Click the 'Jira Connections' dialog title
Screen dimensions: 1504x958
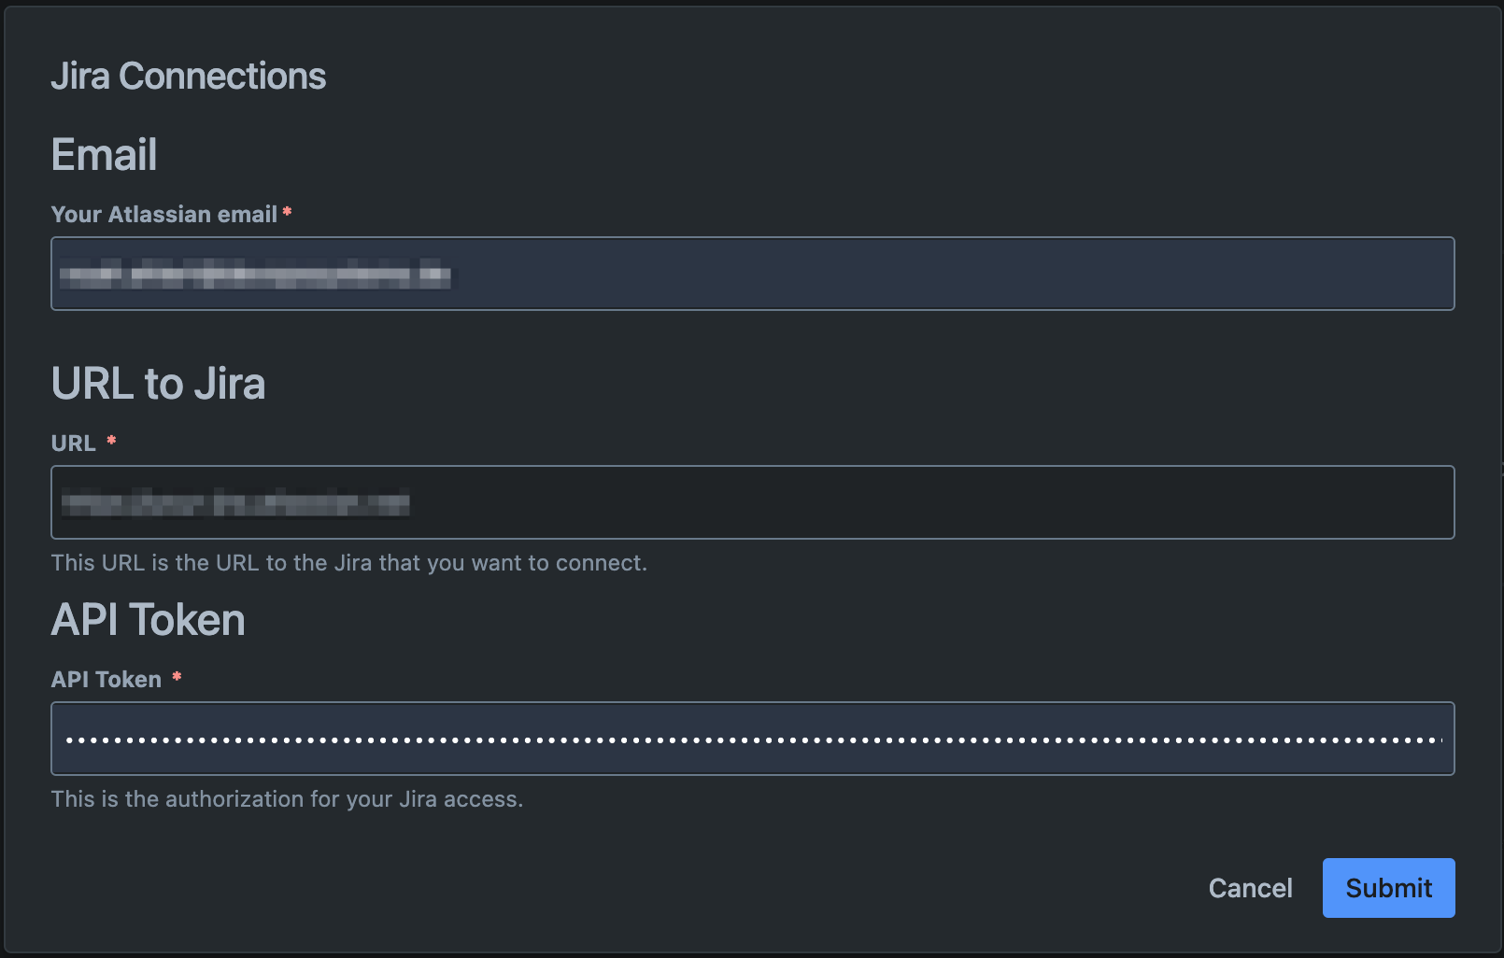188,77
